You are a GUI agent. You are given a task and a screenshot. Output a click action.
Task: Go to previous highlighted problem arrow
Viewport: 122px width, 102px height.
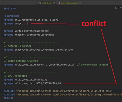pos(121,7)
